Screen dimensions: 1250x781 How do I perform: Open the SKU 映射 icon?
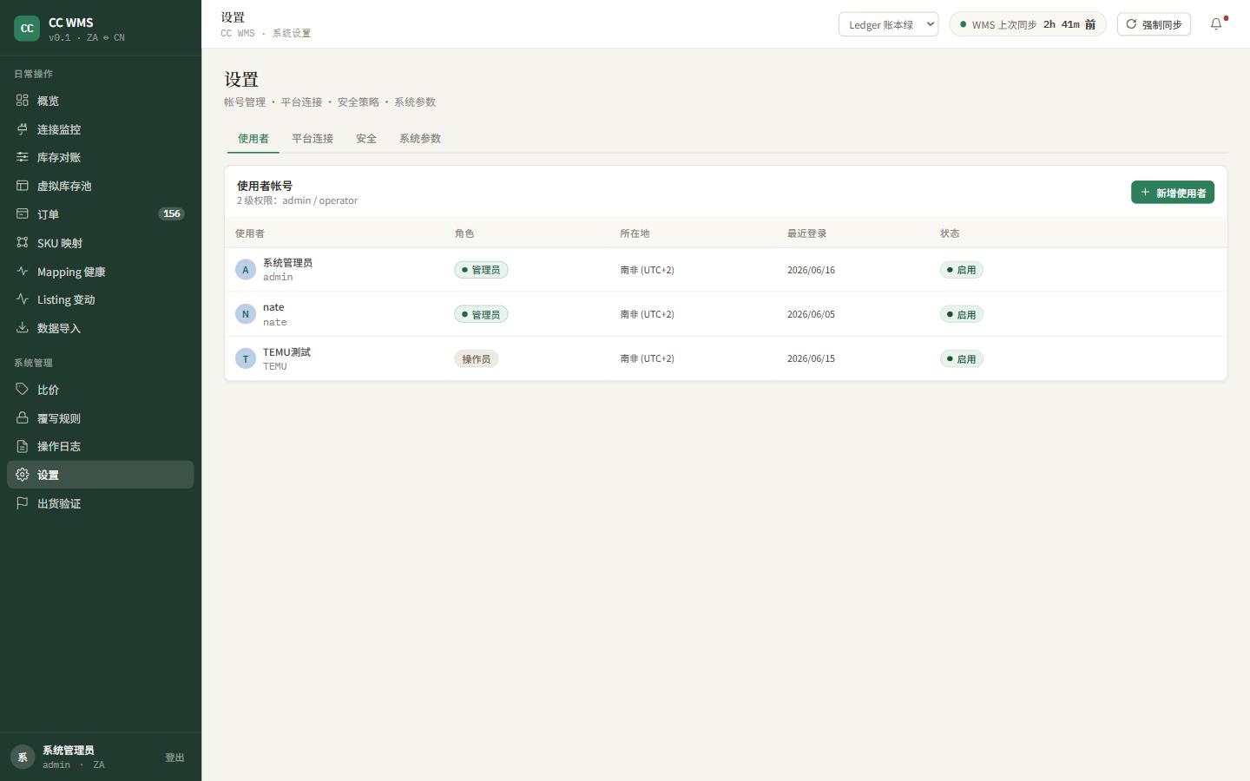pyautogui.click(x=23, y=243)
